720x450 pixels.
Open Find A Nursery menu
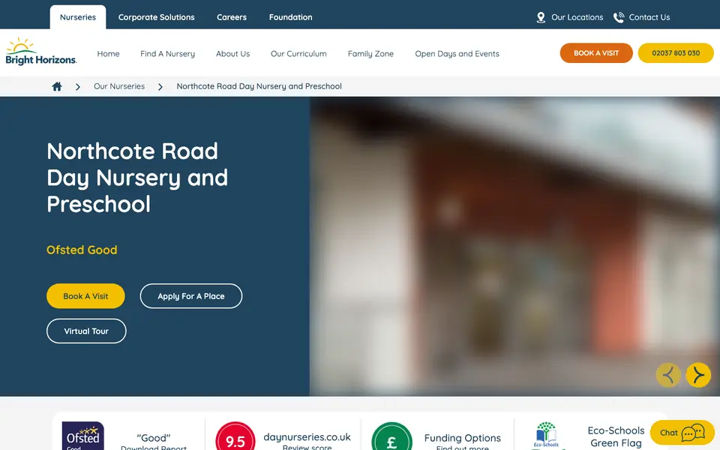167,54
